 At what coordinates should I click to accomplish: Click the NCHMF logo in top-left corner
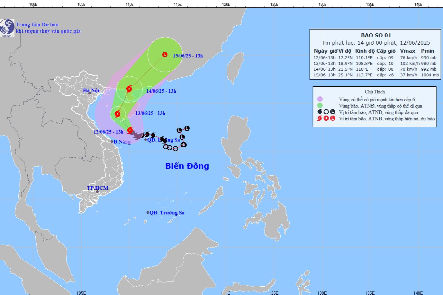7,28
